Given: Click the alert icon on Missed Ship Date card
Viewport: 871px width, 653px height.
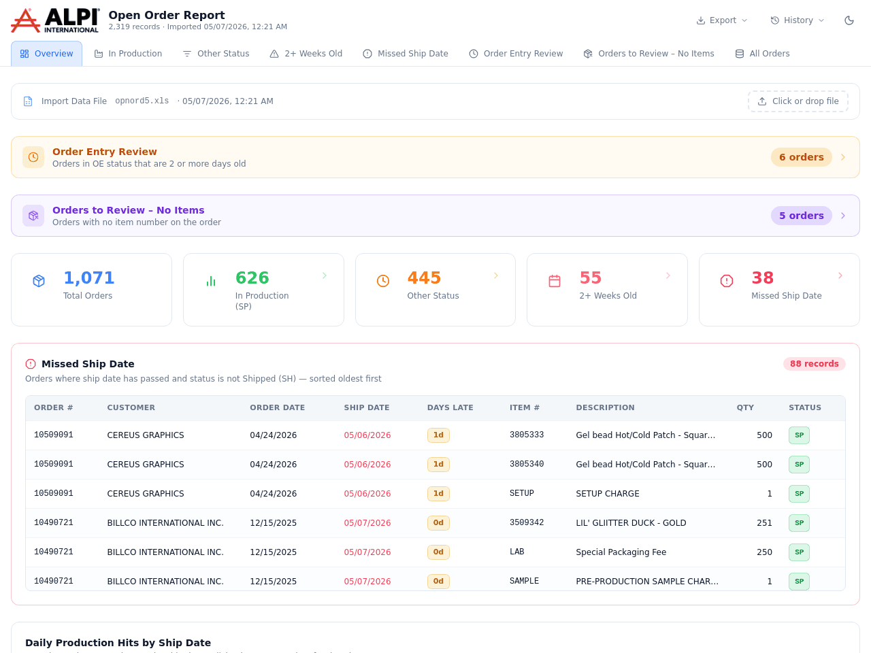Looking at the screenshot, I should click(x=727, y=281).
